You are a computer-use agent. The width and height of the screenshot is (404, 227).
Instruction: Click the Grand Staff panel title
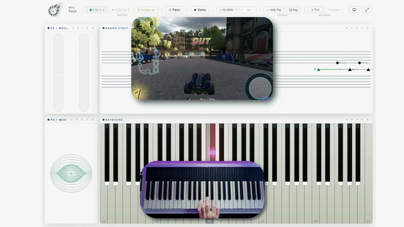116,28
